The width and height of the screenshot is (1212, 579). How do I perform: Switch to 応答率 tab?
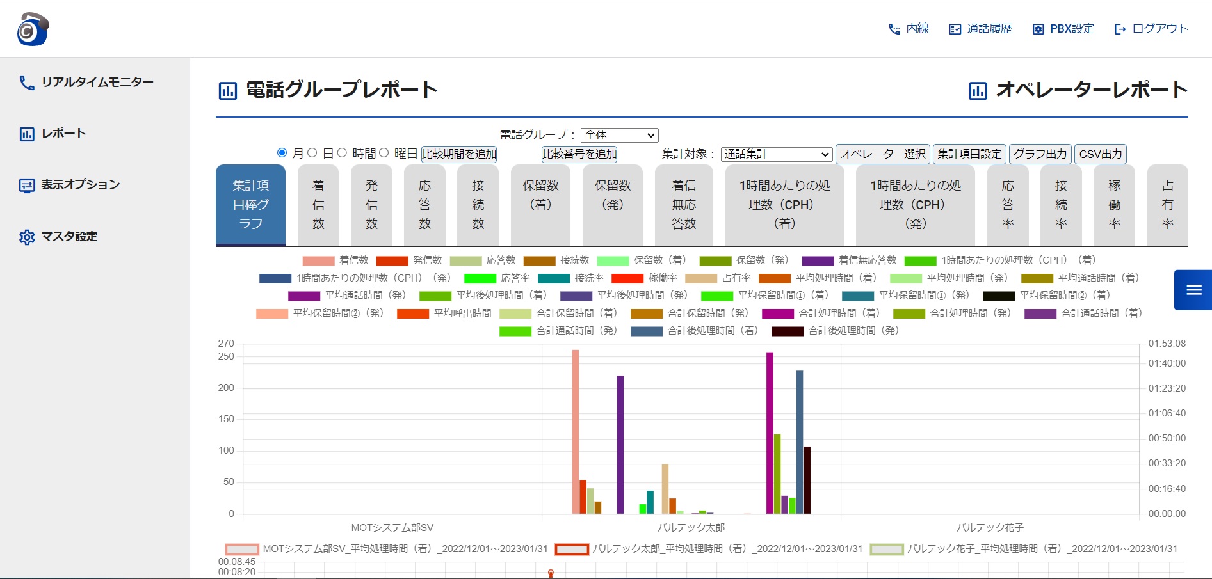pos(1008,205)
